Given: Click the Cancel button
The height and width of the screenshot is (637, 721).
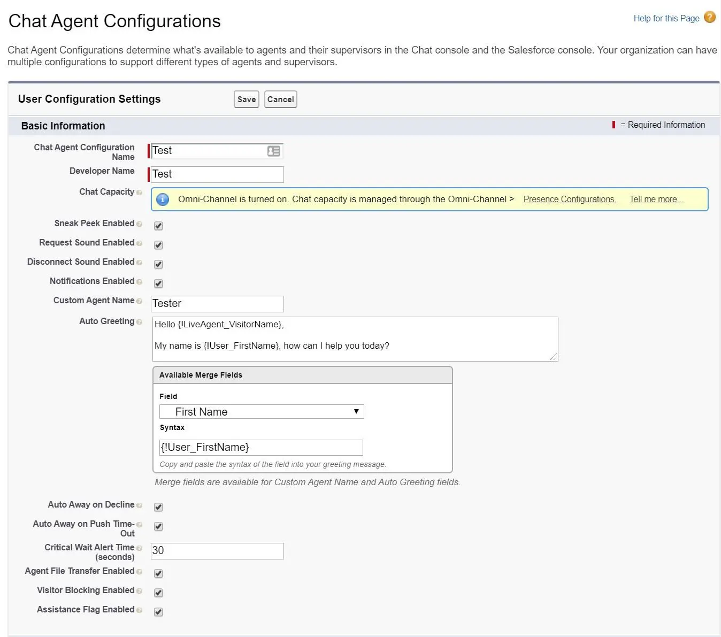Looking at the screenshot, I should point(281,99).
